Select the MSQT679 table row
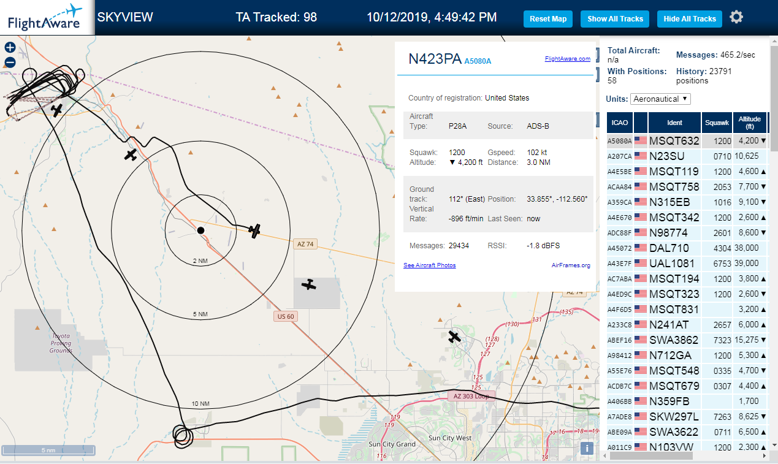The height and width of the screenshot is (464, 778). (x=687, y=386)
